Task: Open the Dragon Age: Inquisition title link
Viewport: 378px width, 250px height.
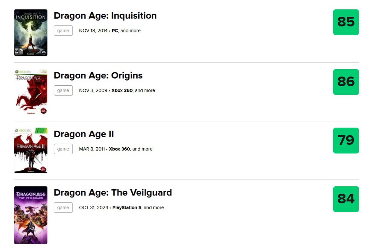Action: (x=105, y=16)
